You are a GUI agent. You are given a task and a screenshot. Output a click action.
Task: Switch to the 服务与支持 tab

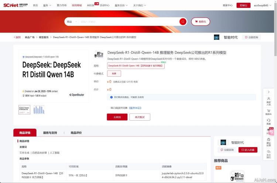[x=50, y=133]
